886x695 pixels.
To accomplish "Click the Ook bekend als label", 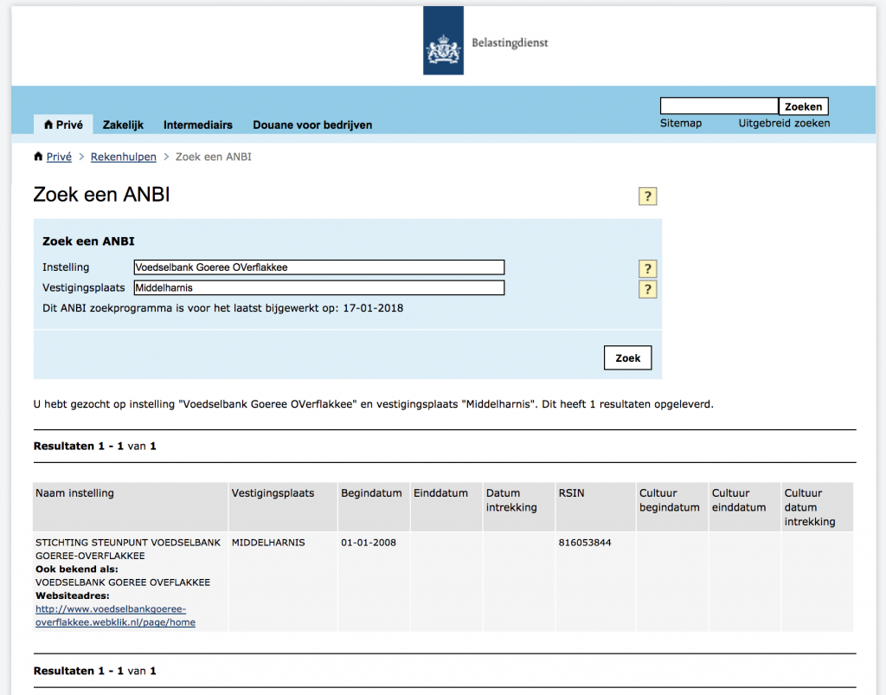I will pos(77,569).
